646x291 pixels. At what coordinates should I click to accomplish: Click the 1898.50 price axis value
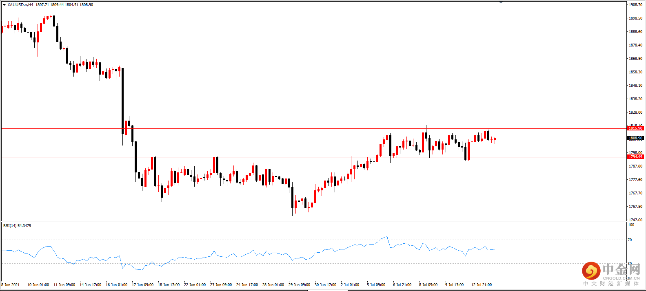click(635, 18)
